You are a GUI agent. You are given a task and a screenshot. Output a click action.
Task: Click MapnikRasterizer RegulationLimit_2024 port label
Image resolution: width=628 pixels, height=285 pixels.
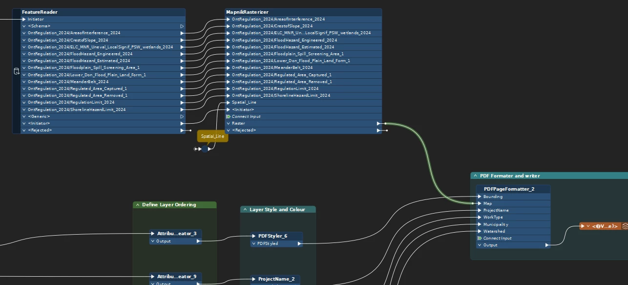(275, 88)
